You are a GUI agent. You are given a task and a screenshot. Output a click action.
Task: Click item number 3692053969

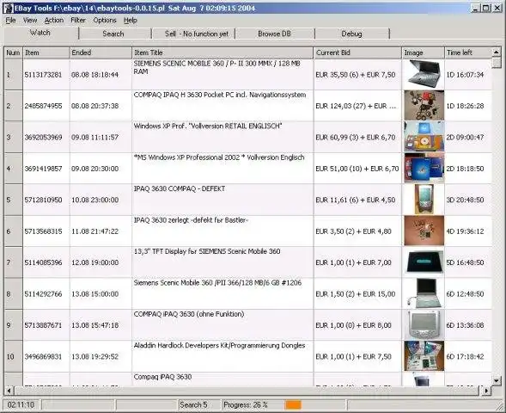point(43,137)
